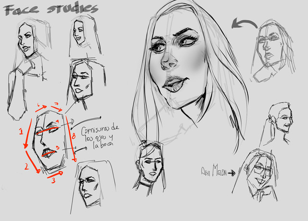Click the red number 3 under the chin

tap(53, 180)
